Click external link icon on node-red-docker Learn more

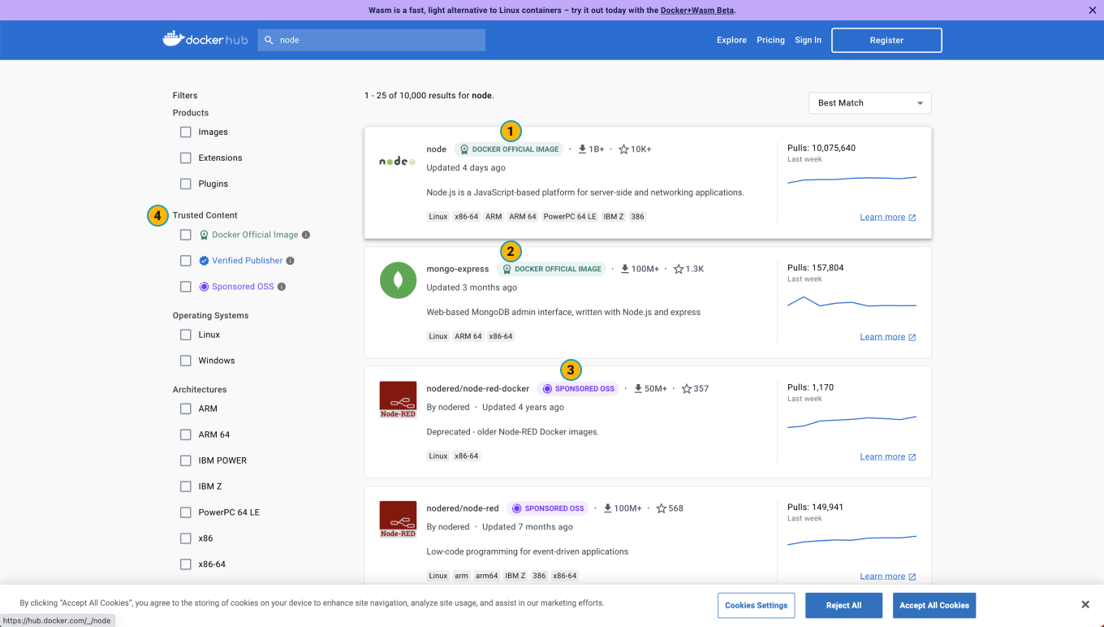pyautogui.click(x=912, y=457)
